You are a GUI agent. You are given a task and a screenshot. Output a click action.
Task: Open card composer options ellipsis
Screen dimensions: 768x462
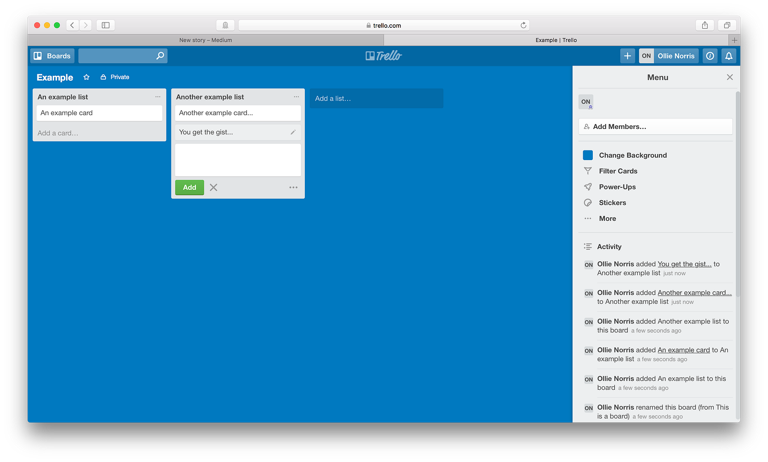point(293,187)
